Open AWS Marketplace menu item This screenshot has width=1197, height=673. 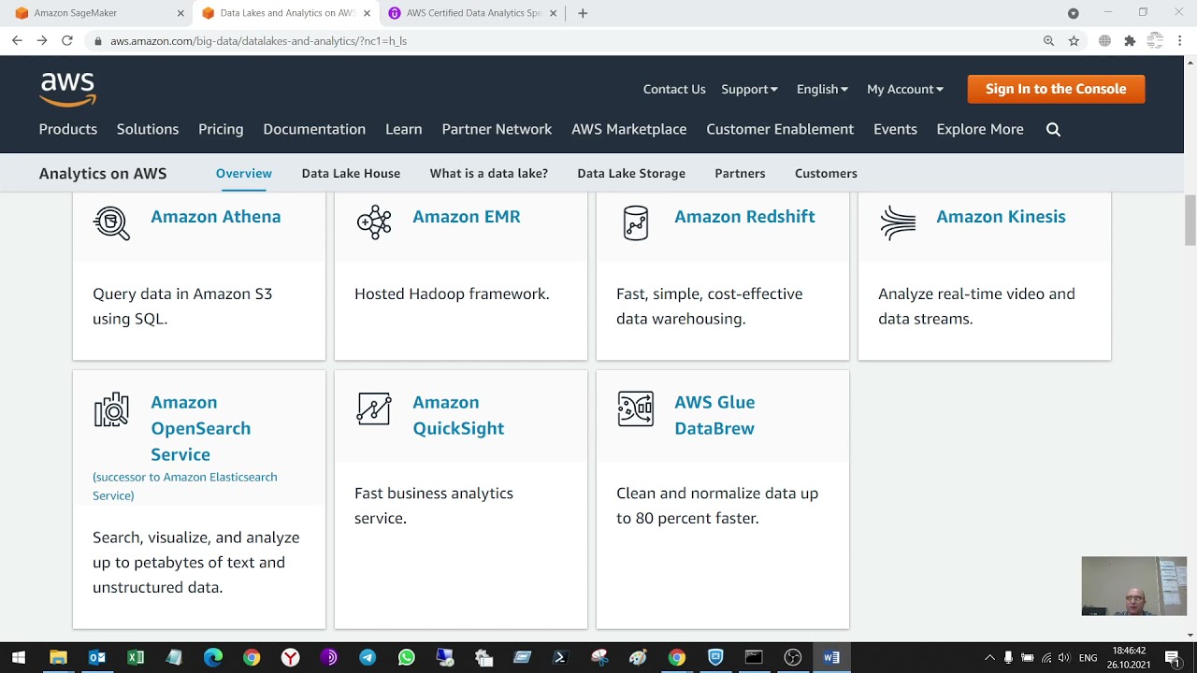click(x=629, y=129)
